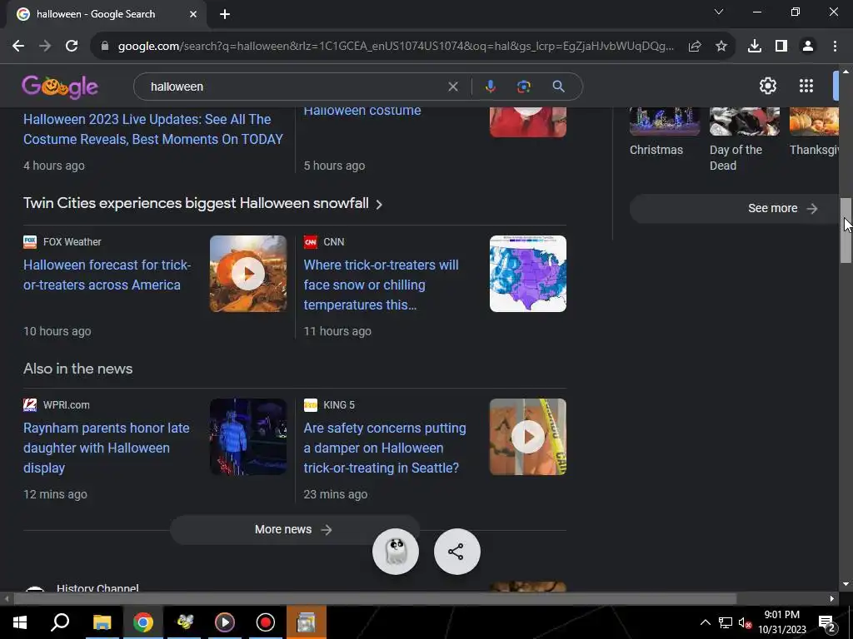Screen dimensions: 853x639
Task: Open Windows taskbar search
Action: click(x=60, y=622)
